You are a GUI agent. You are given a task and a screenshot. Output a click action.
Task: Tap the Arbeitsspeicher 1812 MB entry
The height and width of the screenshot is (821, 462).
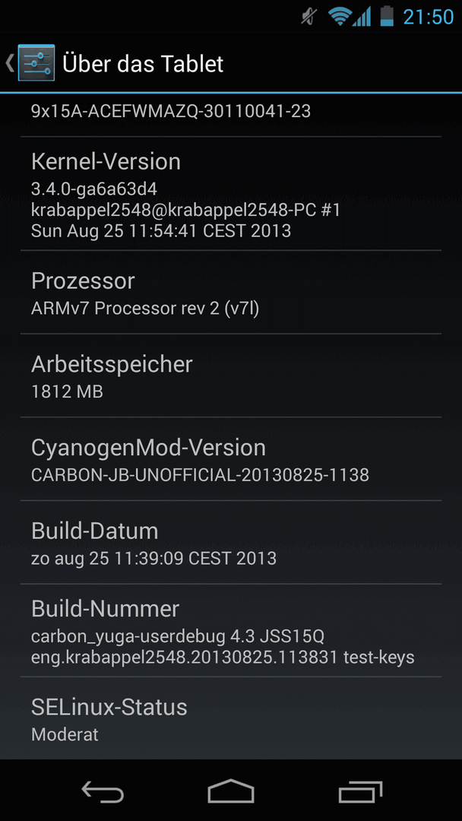point(231,376)
